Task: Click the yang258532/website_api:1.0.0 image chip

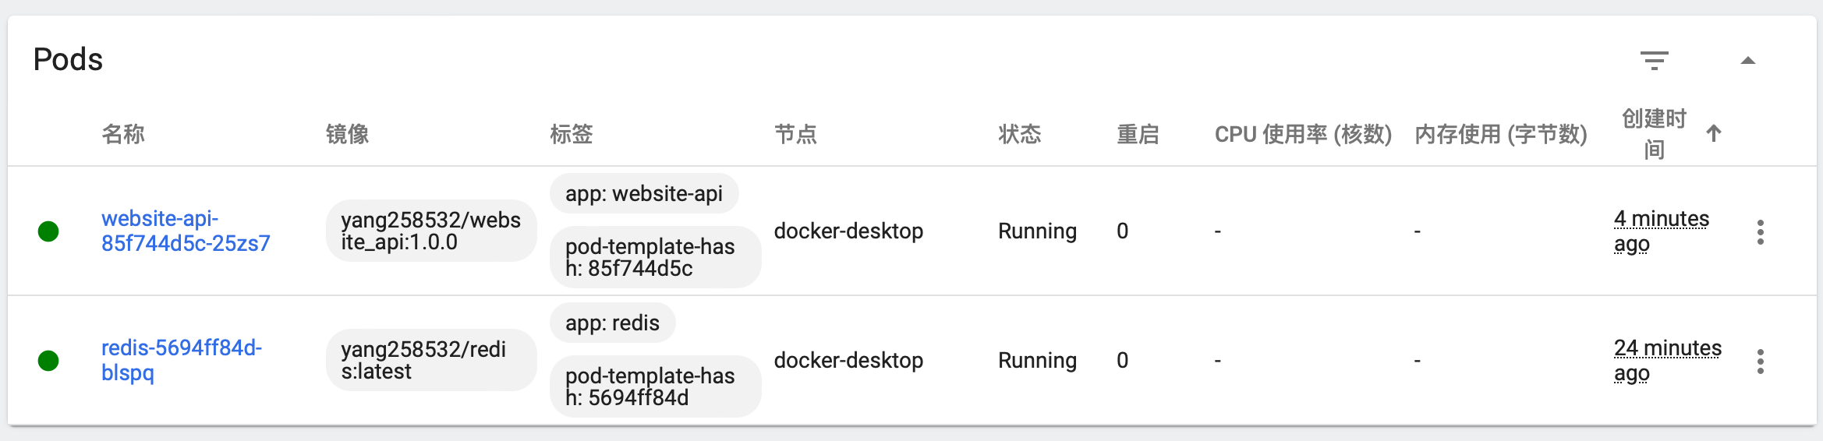Action: coord(430,231)
